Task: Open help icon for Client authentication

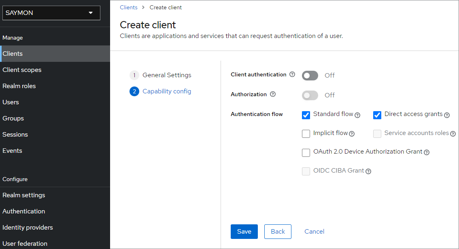Action: tap(292, 74)
